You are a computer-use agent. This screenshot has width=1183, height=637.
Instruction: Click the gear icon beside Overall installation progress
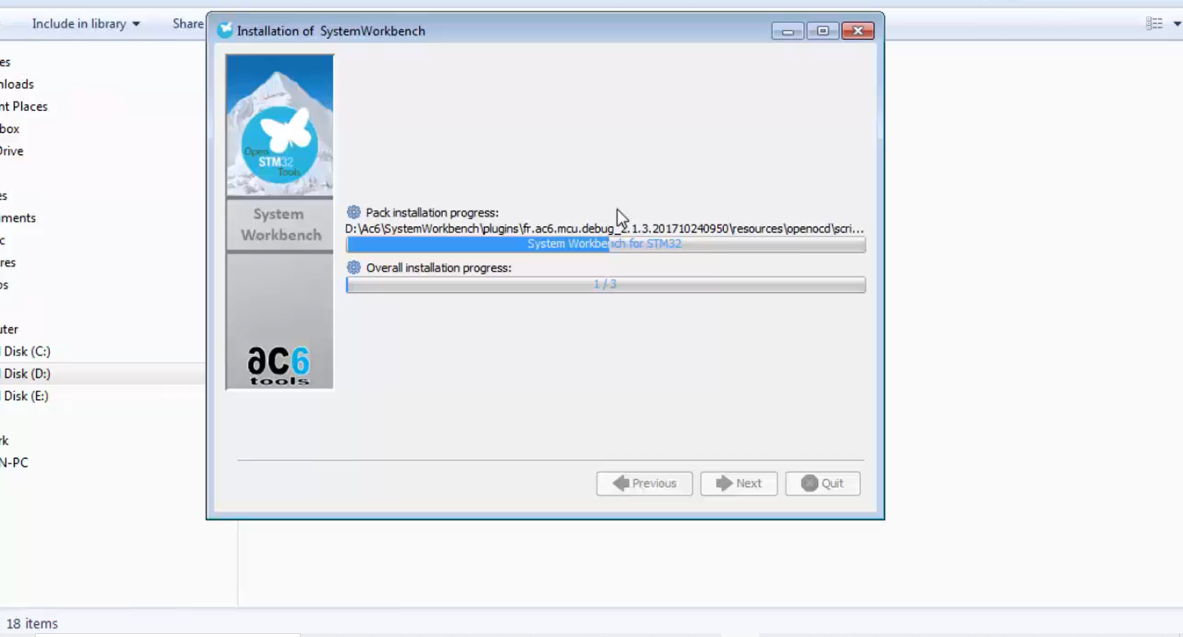click(x=354, y=267)
